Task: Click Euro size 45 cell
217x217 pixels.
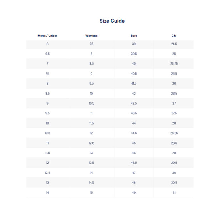Action: pos(134,143)
